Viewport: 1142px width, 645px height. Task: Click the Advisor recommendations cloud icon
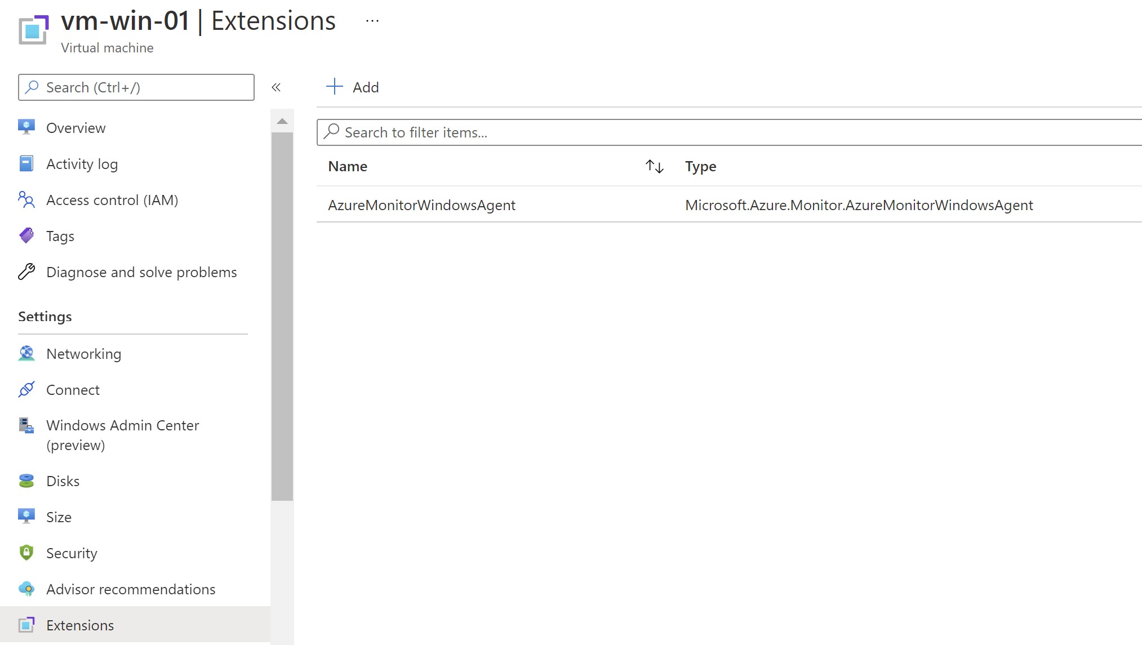coord(26,589)
